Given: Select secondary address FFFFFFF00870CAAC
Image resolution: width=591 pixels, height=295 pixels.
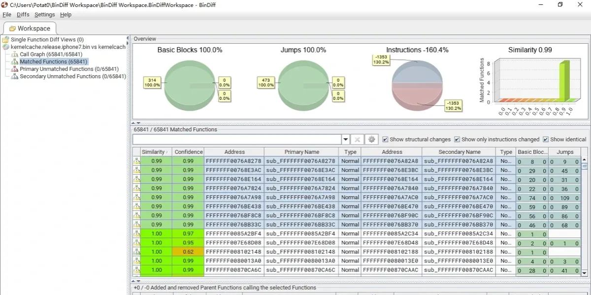Looking at the screenshot, I should tap(392, 270).
